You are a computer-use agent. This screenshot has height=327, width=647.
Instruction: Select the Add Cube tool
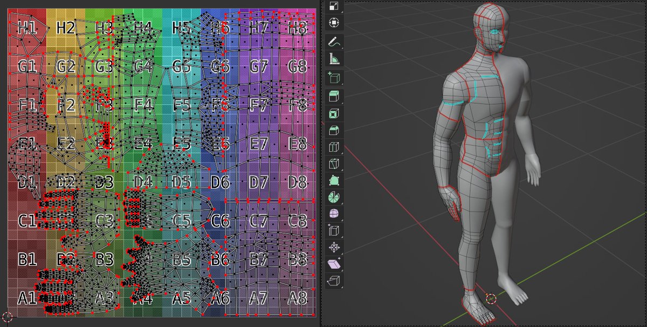click(334, 79)
